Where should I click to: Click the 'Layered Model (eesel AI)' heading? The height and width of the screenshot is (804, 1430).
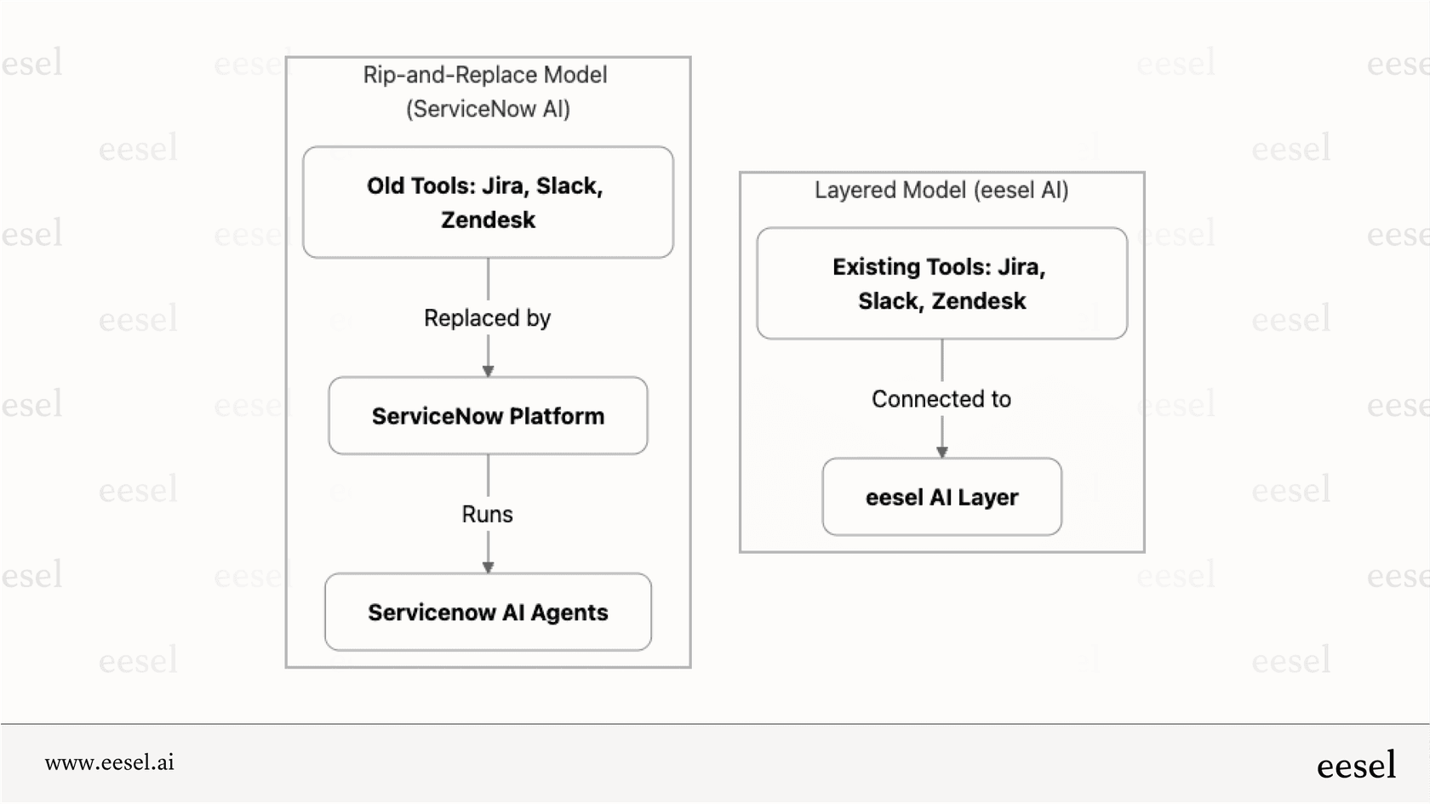[x=941, y=191]
